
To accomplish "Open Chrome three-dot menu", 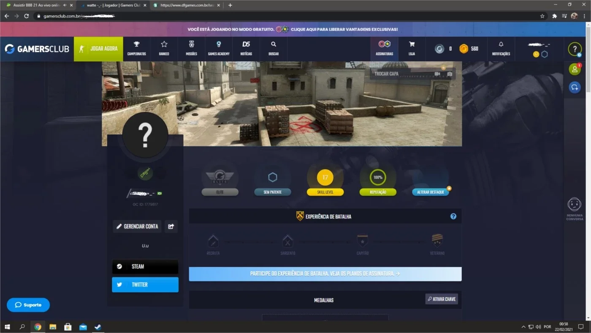I will click(584, 16).
